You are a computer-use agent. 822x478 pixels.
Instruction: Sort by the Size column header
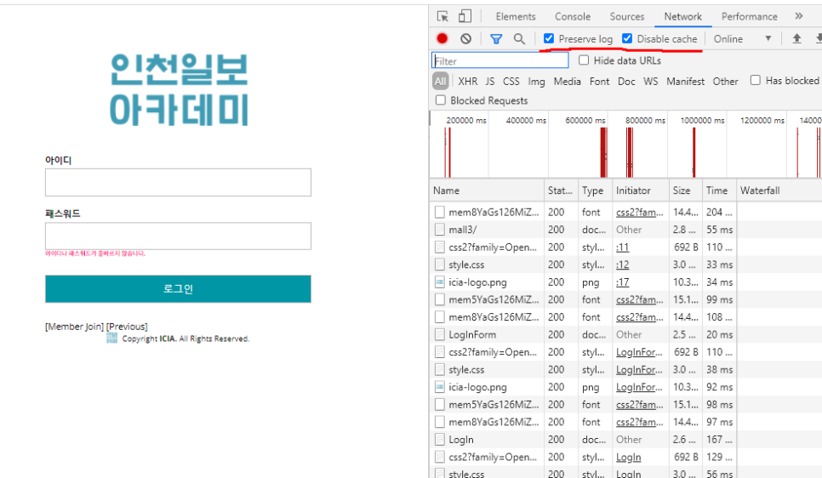pyautogui.click(x=685, y=191)
